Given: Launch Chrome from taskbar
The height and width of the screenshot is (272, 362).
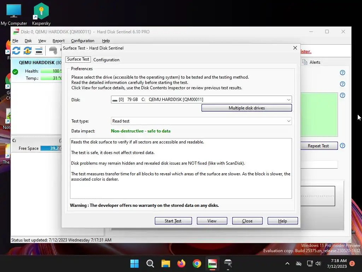Looking at the screenshot, I should 197,263.
